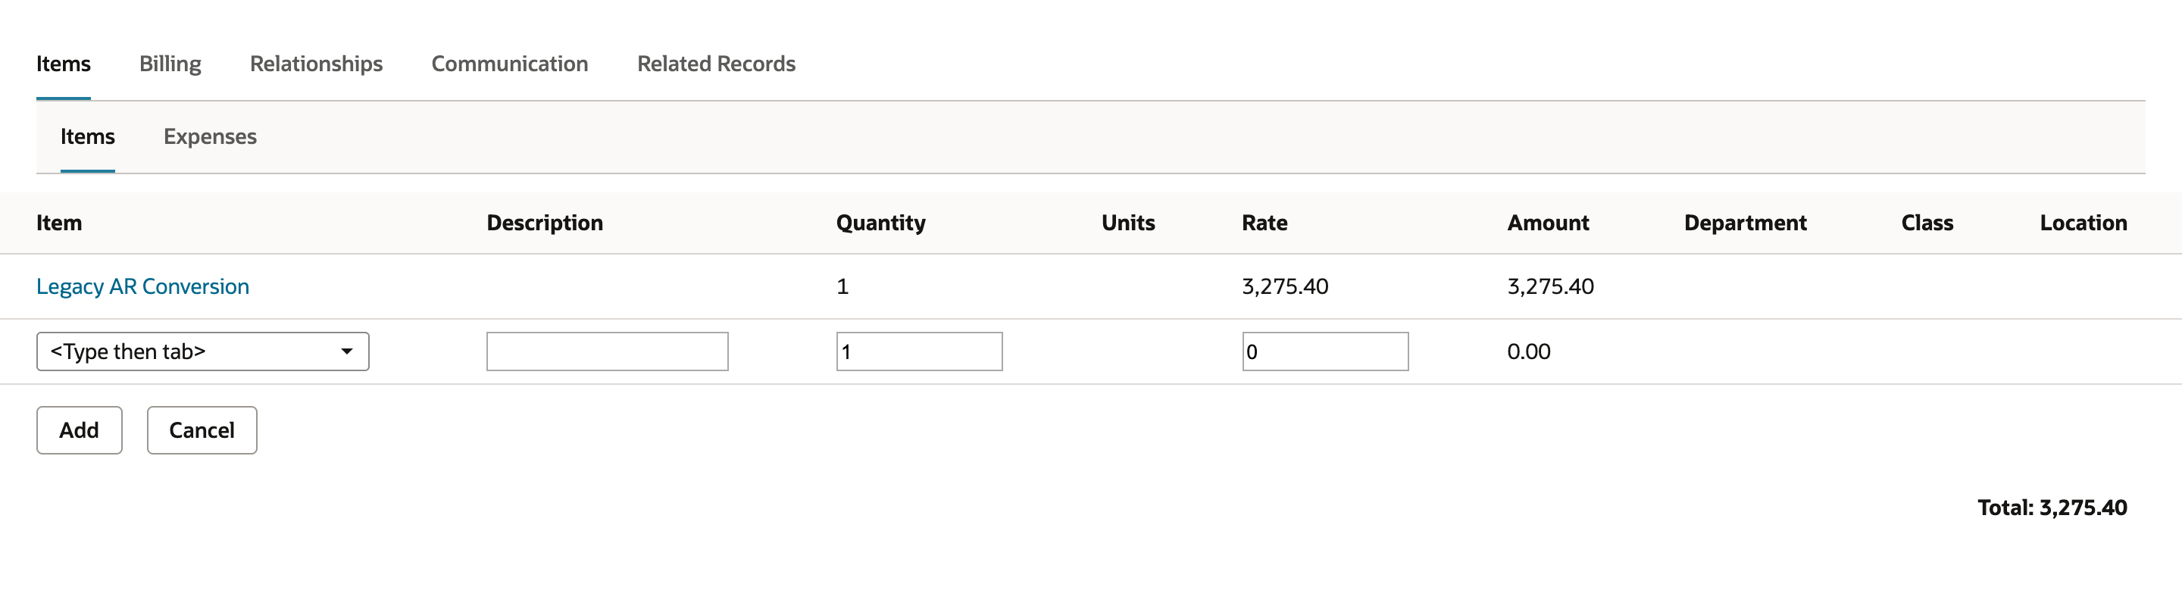Image resolution: width=2182 pixels, height=606 pixels.
Task: Click the Description column header
Action: pyautogui.click(x=545, y=223)
